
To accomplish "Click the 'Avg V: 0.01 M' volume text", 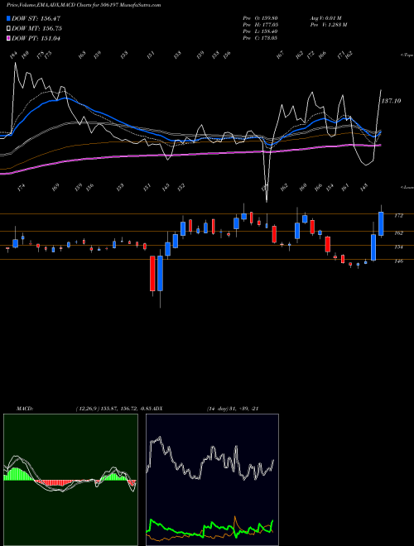I will (x=327, y=18).
